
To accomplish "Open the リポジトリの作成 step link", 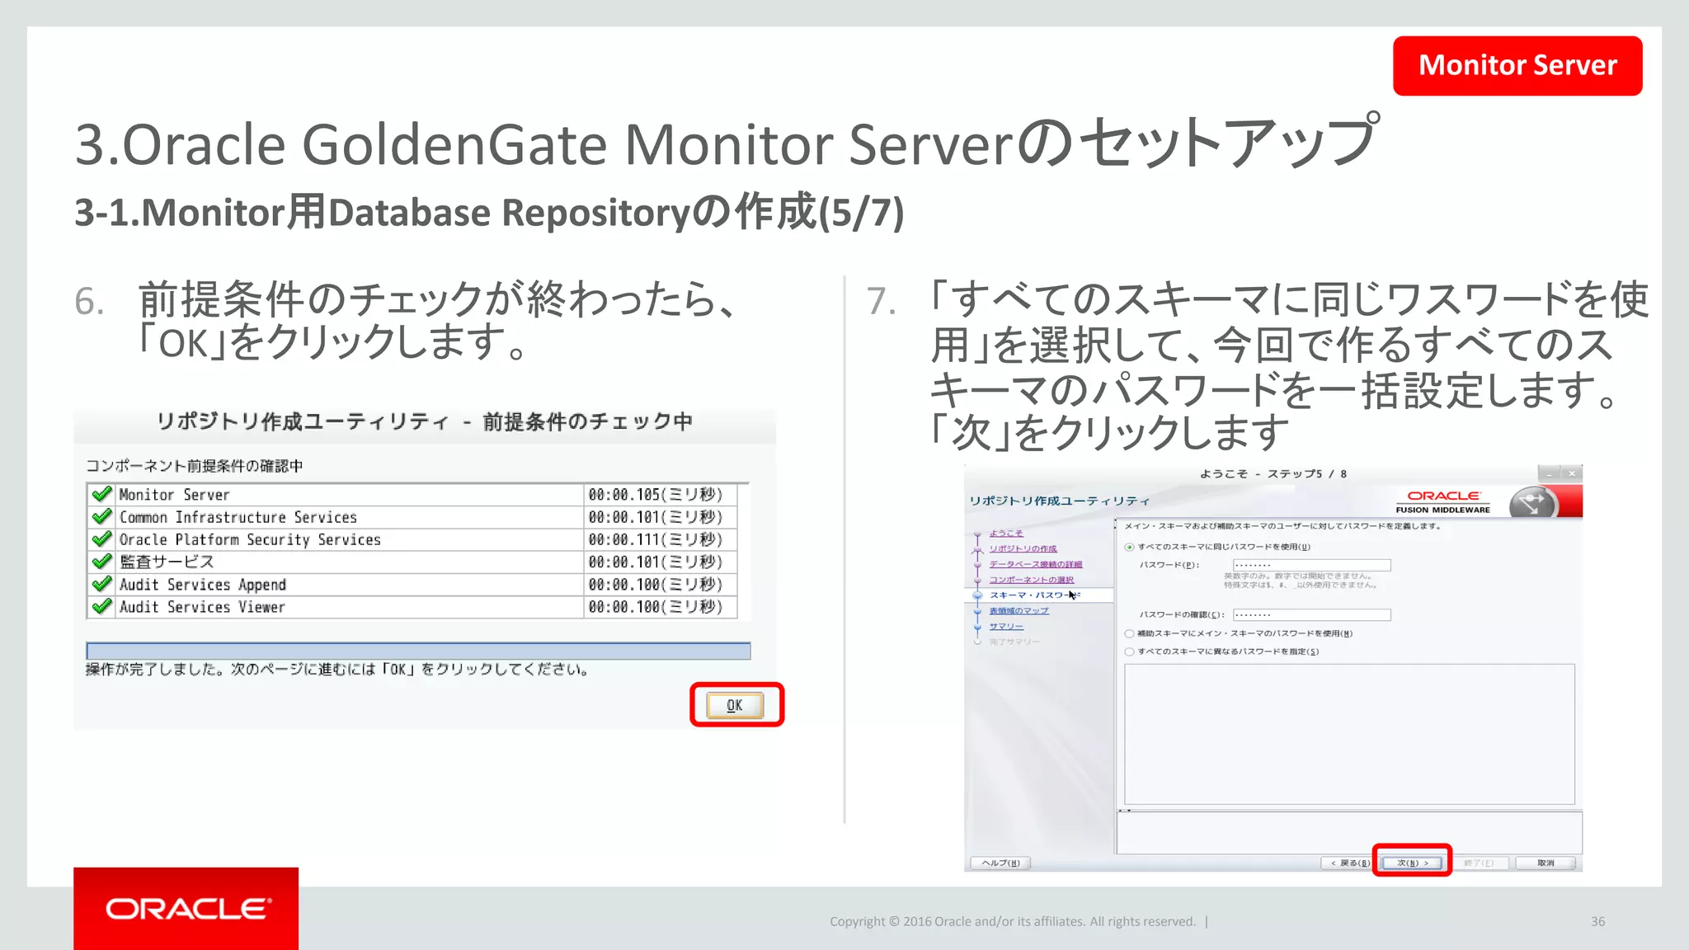I will point(1023,548).
